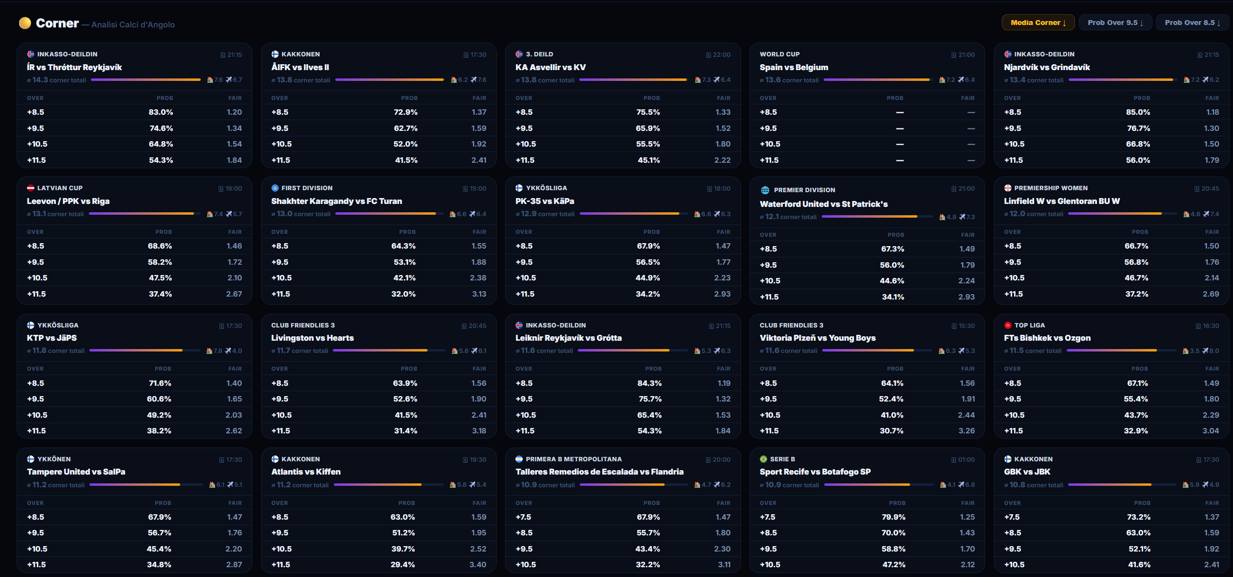Click home-team corner icon on KTP vs JäPS
The height and width of the screenshot is (577, 1233).
(x=210, y=351)
